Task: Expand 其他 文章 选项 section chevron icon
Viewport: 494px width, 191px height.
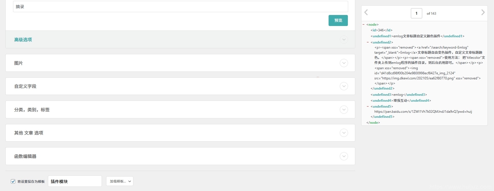Action: click(x=344, y=133)
